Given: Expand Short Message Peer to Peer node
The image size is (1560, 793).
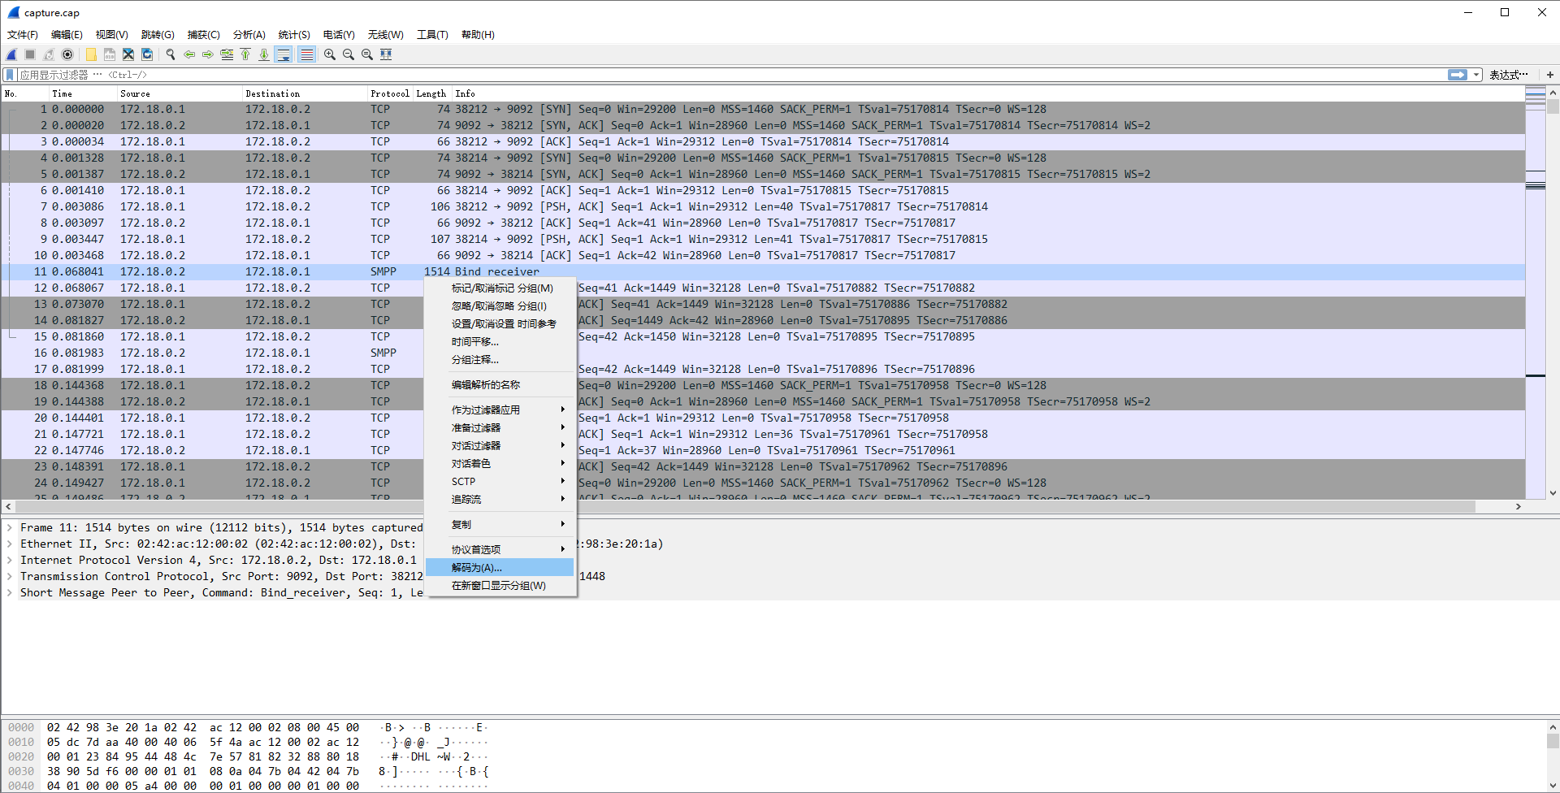Looking at the screenshot, I should click(10, 593).
